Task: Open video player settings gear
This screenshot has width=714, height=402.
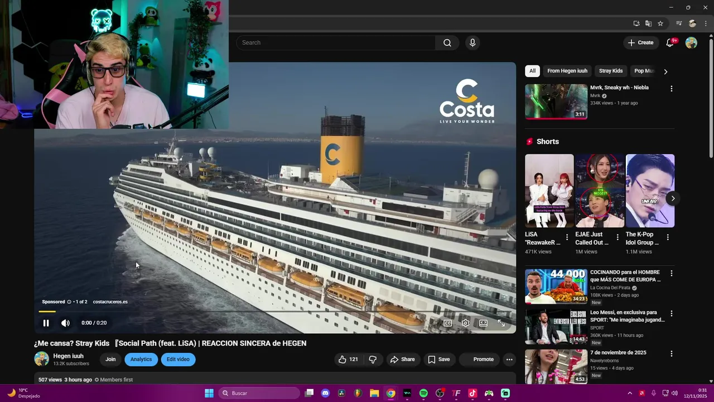Action: tap(465, 323)
